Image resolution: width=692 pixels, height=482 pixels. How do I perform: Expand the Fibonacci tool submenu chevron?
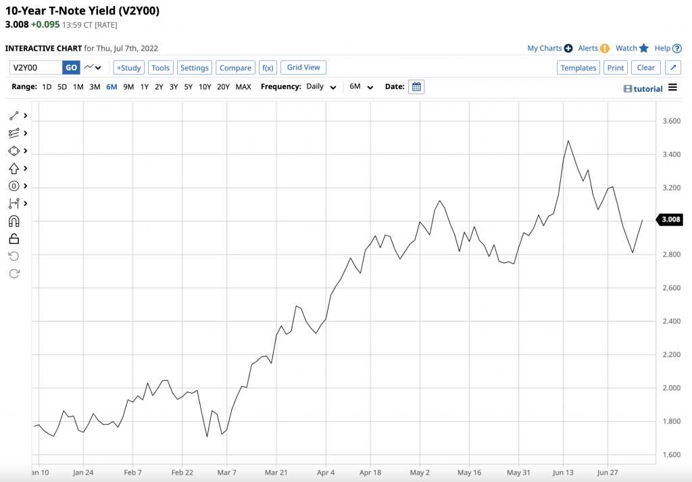(26, 133)
